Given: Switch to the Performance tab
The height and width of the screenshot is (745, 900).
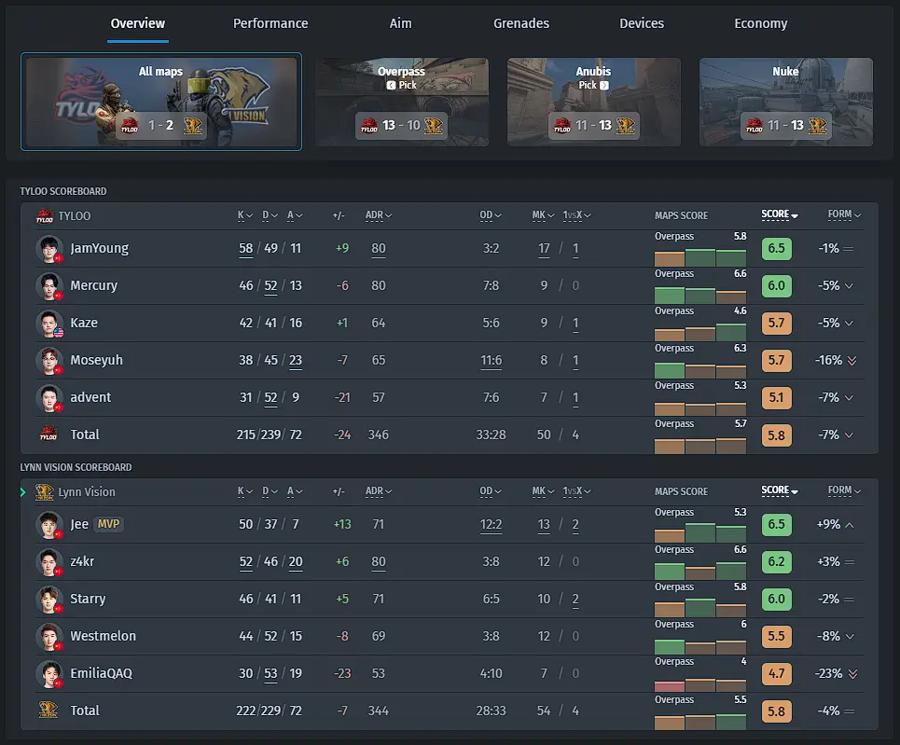Looking at the screenshot, I should (x=270, y=23).
